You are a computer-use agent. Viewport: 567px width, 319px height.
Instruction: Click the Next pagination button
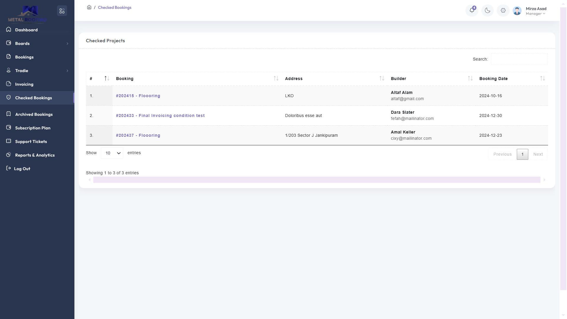538,154
